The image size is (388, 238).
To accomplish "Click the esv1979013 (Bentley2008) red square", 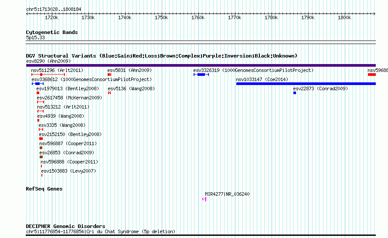I will pyautogui.click(x=38, y=93).
